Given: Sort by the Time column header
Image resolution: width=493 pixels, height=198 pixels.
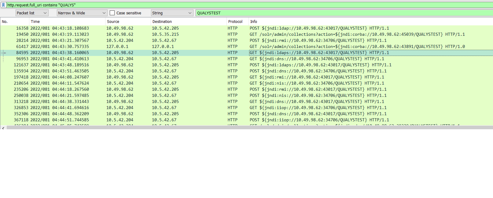Looking at the screenshot, I should (x=67, y=21).
